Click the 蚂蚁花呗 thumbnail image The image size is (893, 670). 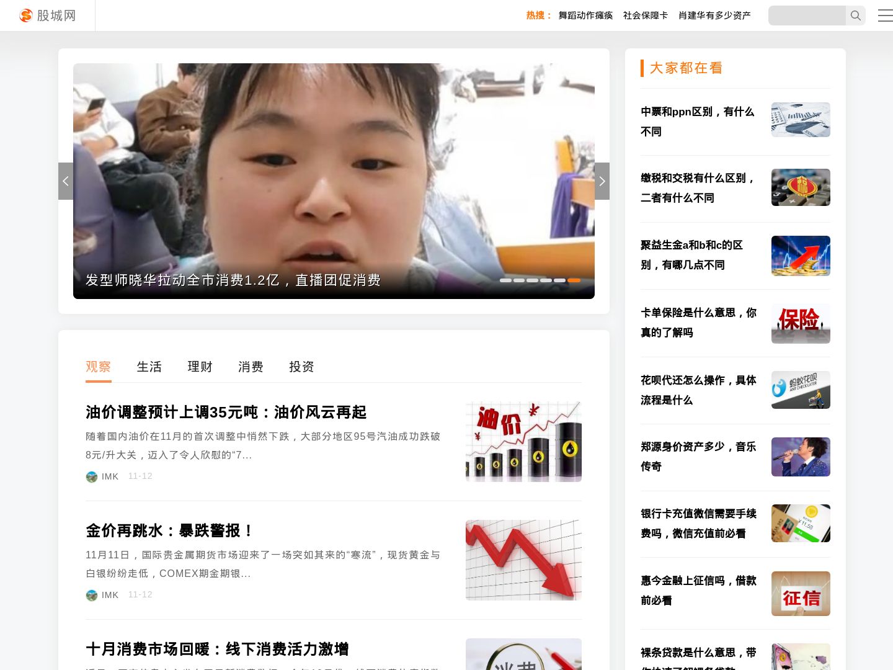click(x=801, y=390)
